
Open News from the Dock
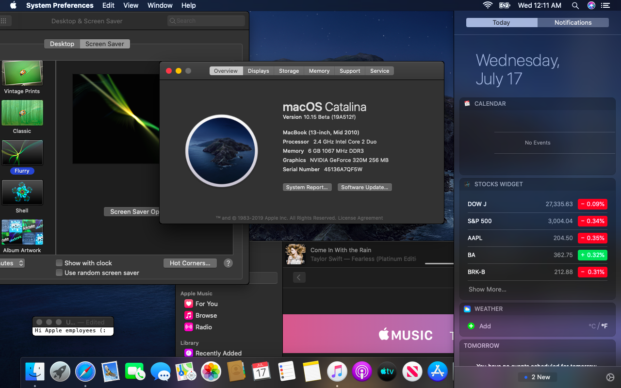[412, 372]
